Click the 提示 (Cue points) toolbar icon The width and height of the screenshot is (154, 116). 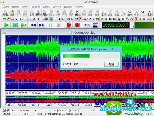(x=149, y=13)
